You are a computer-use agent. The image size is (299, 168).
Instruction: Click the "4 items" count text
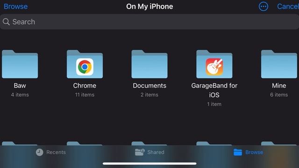[x=20, y=95]
